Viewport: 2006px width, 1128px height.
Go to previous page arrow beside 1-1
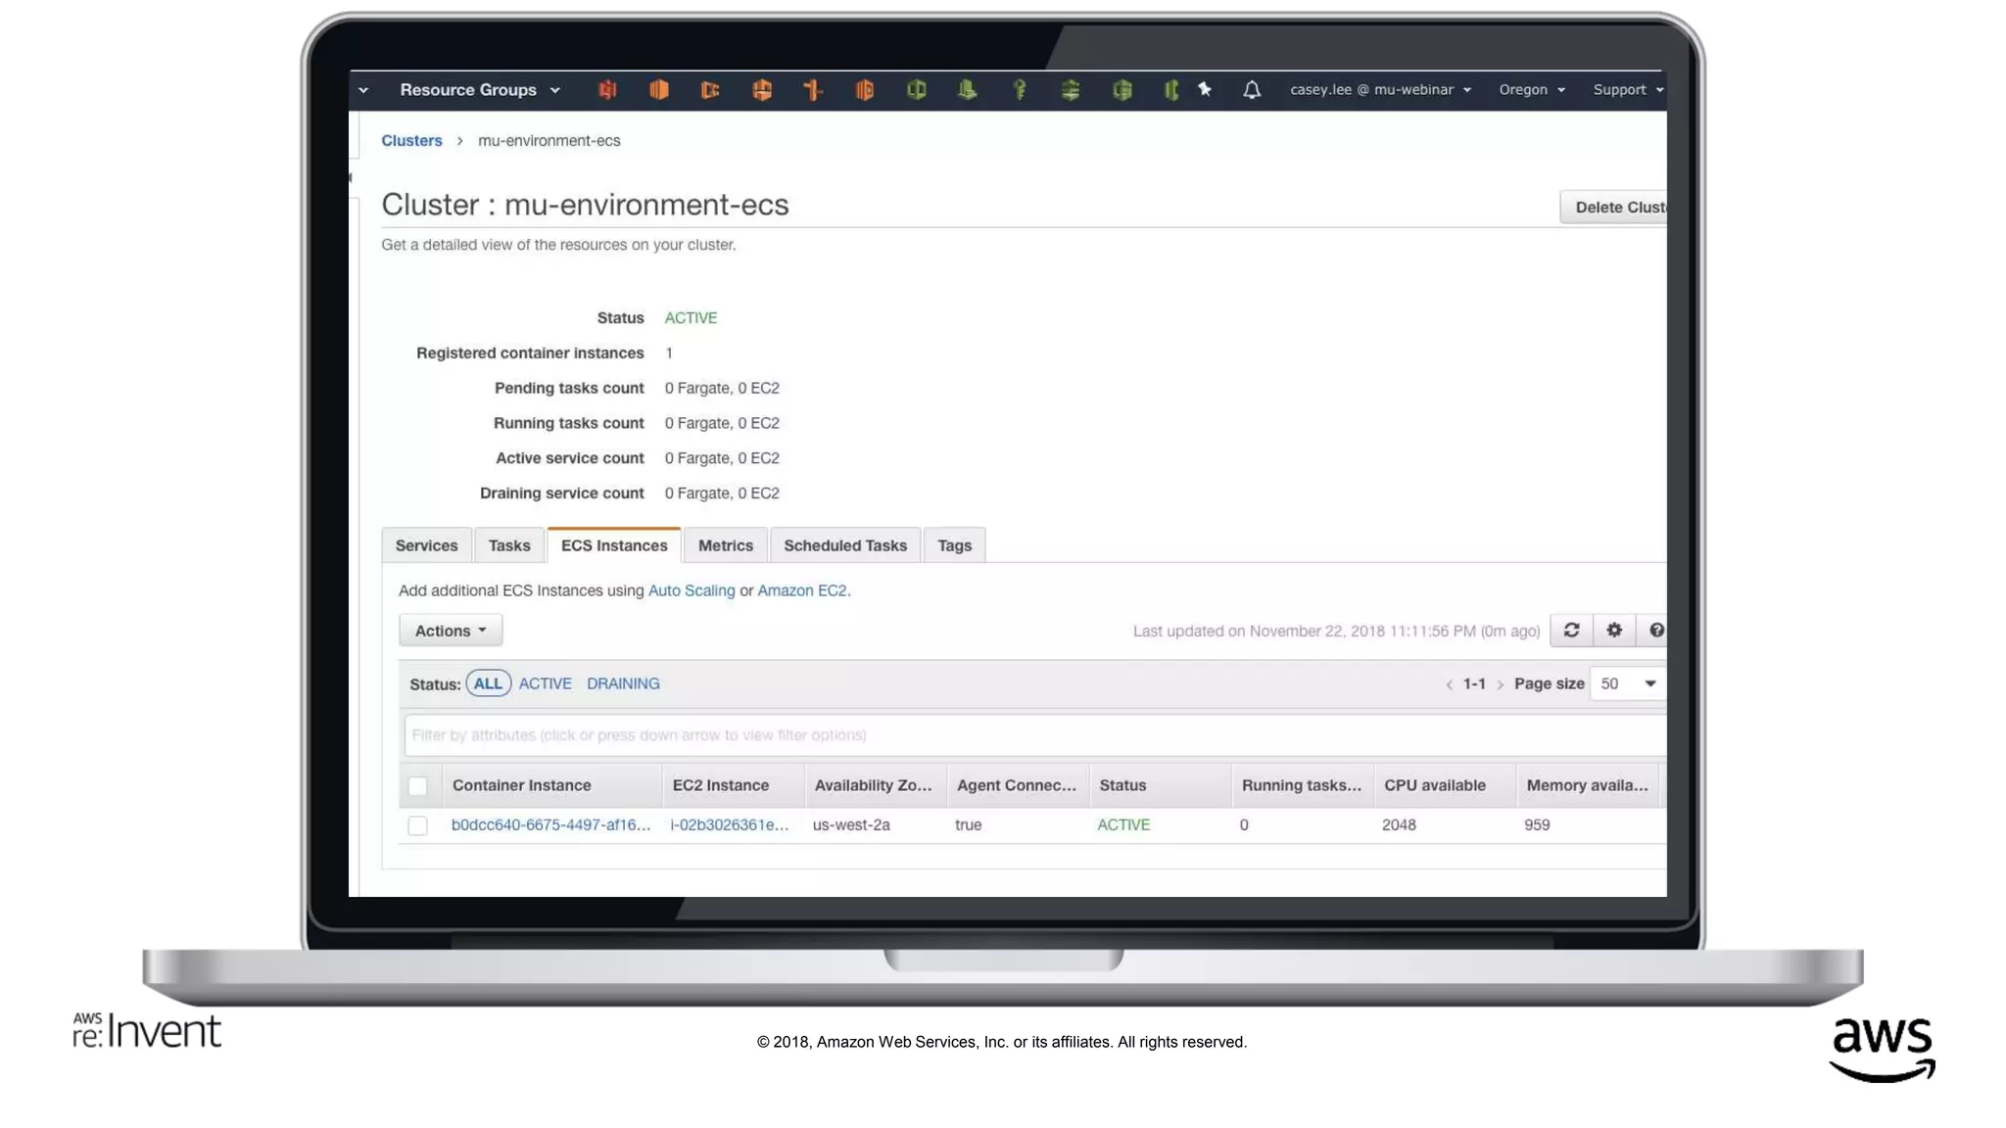tap(1449, 684)
